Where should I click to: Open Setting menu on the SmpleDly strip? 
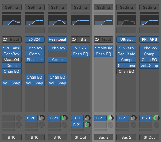(x=103, y=7)
